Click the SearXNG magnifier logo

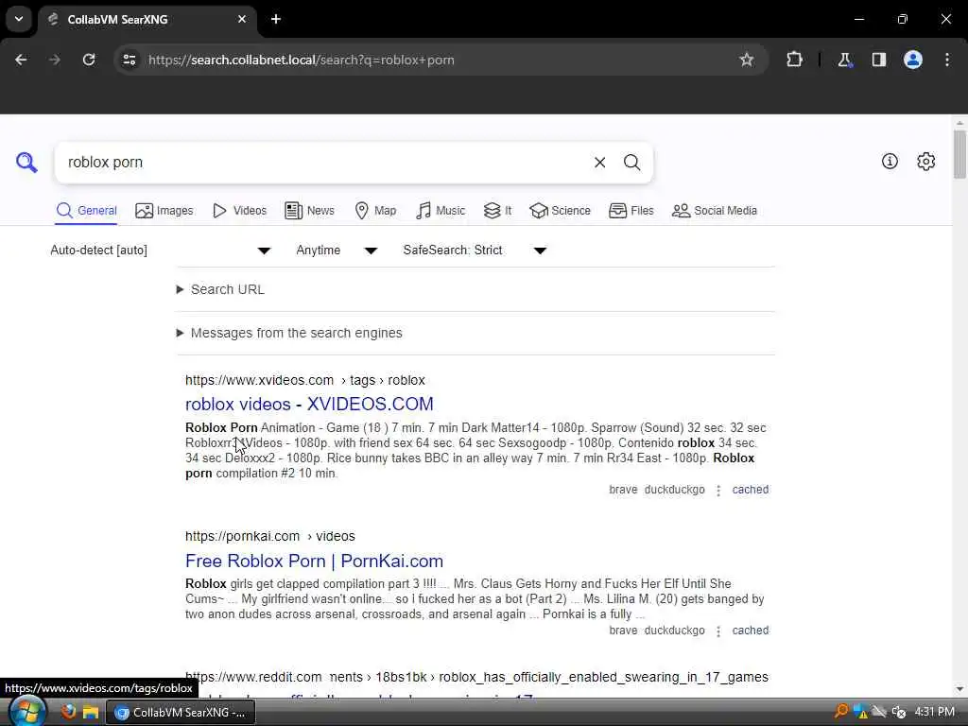(26, 163)
